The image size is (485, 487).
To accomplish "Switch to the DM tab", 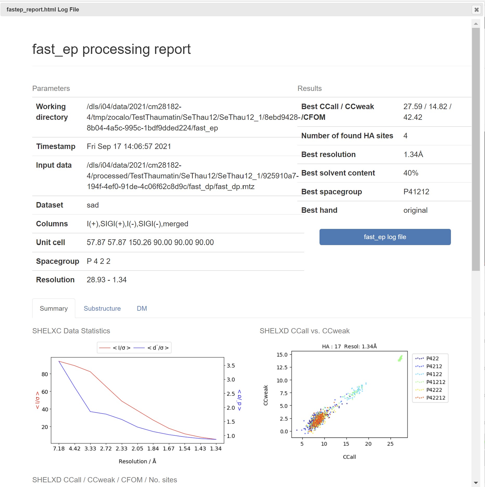I will point(142,308).
